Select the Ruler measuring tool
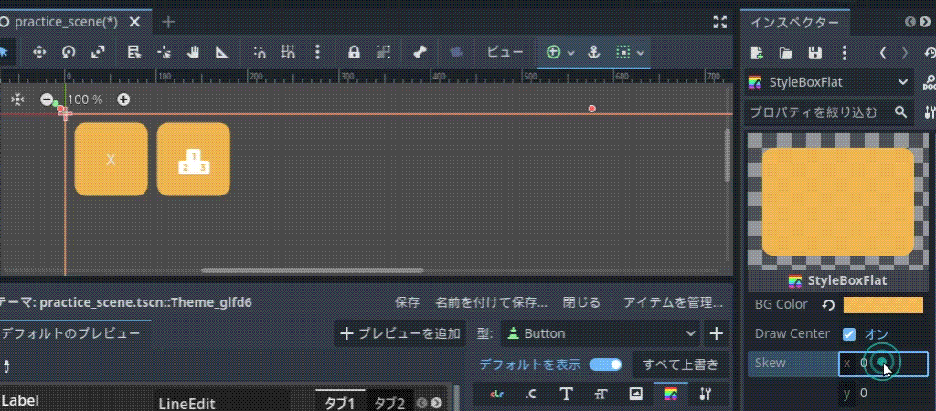936x411 pixels. click(x=221, y=52)
